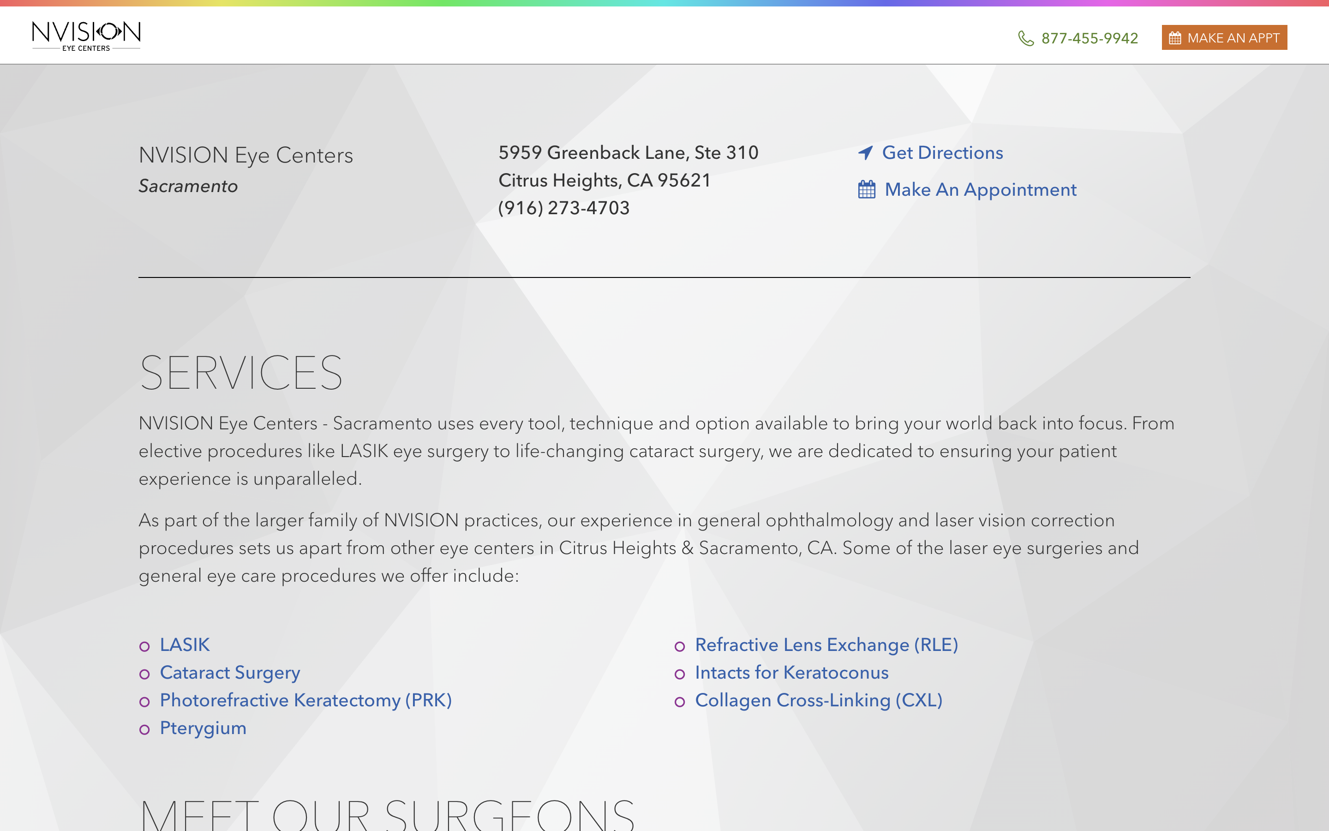Click the address 5959 Greenback Lane, Ste 310

pyautogui.click(x=628, y=152)
